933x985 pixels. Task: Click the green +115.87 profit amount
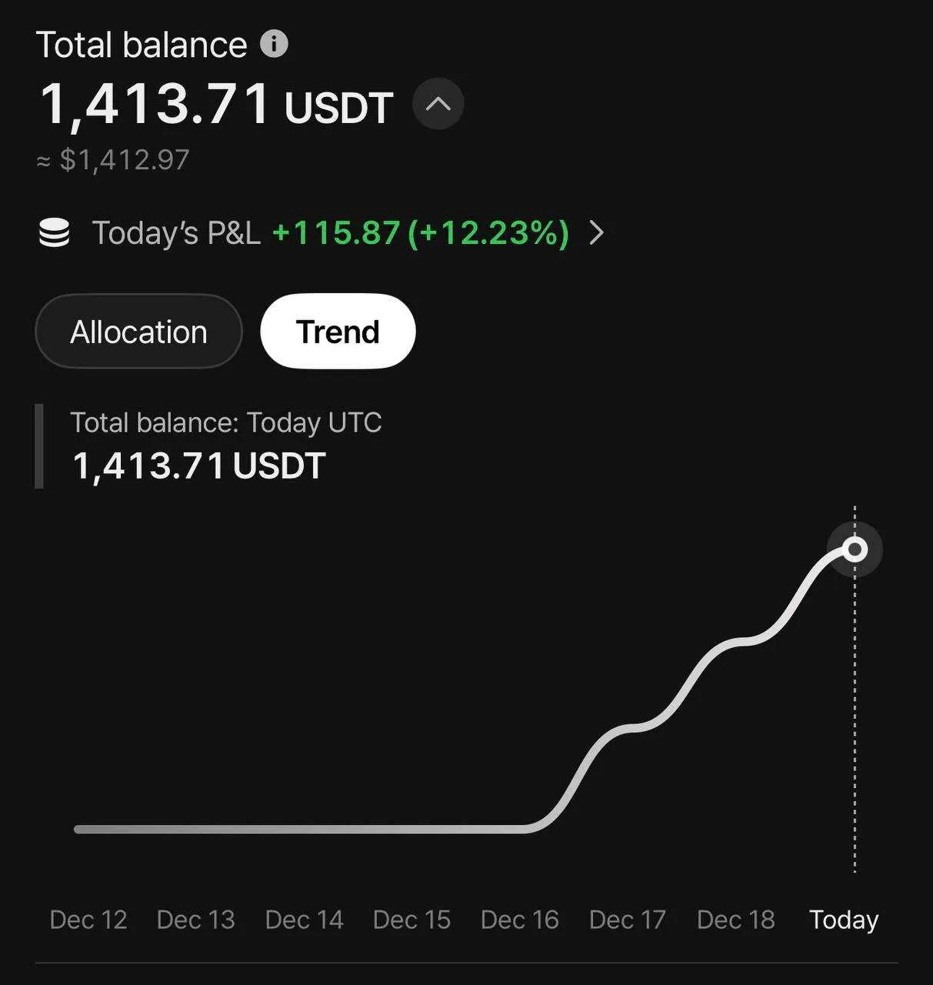pyautogui.click(x=336, y=233)
